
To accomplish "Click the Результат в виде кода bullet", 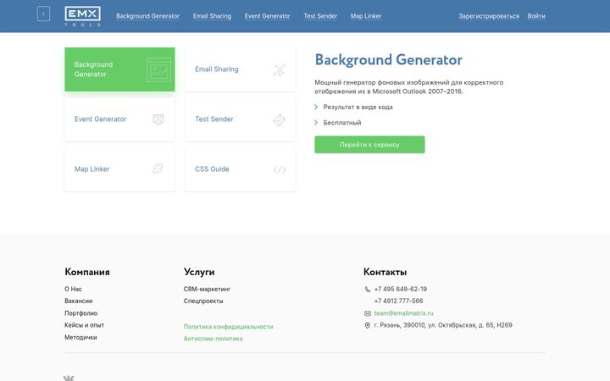I will 358,108.
